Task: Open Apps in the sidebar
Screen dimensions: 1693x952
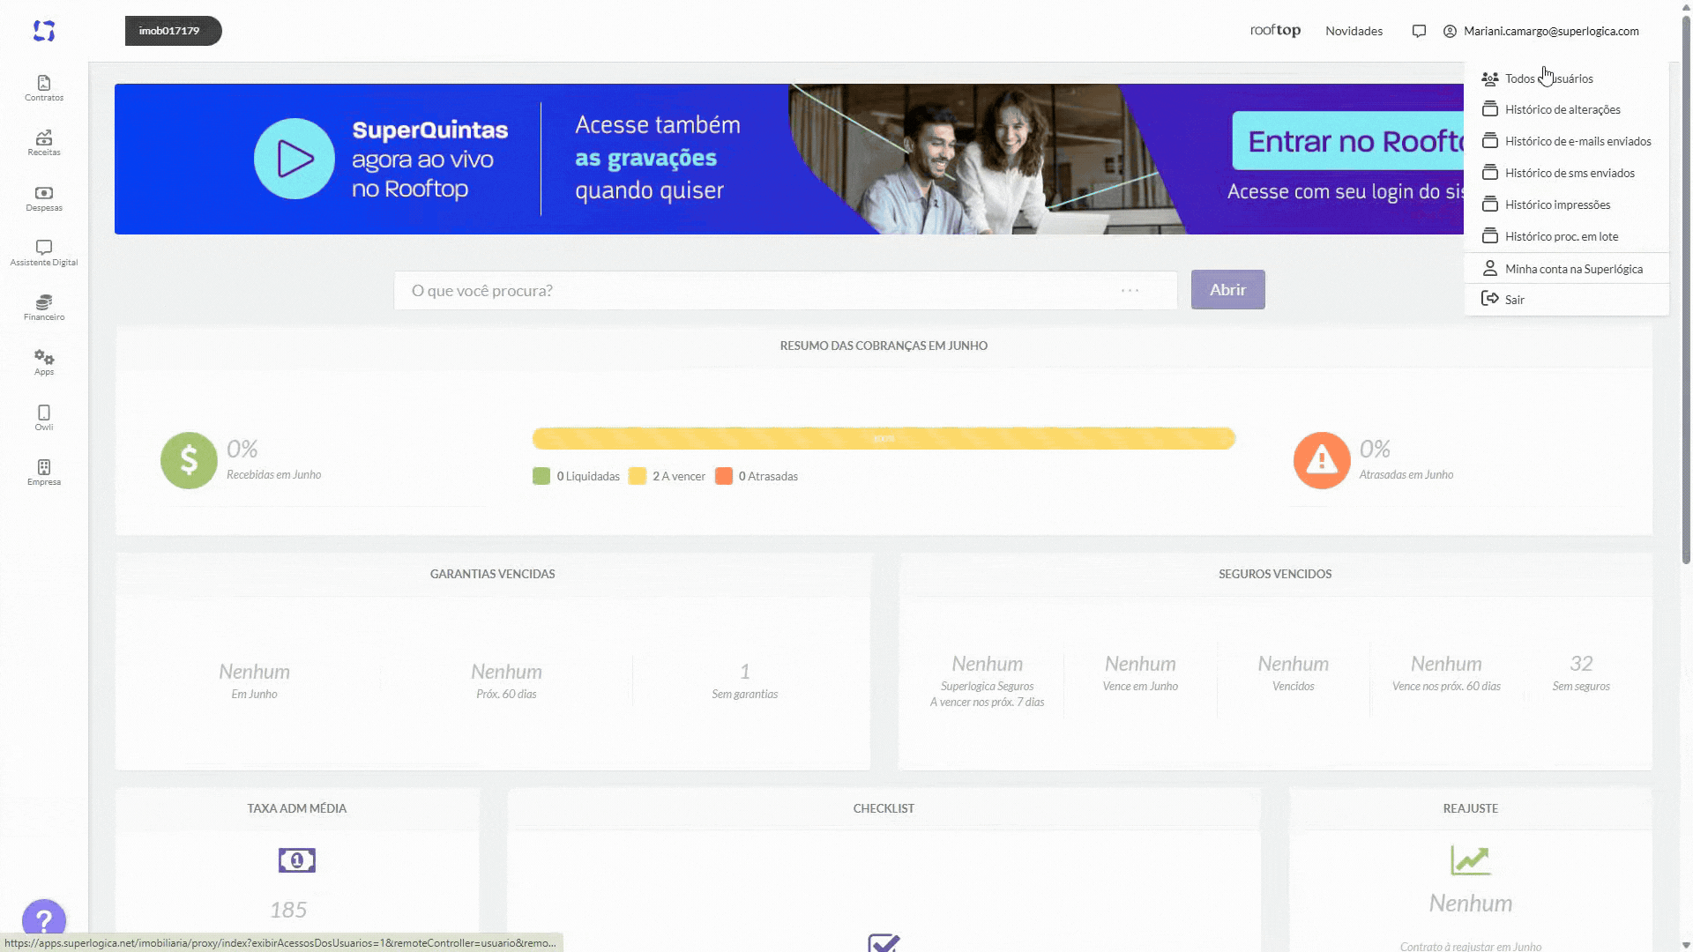Action: point(44,362)
